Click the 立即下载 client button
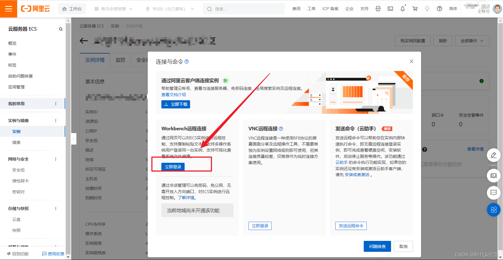 176,104
